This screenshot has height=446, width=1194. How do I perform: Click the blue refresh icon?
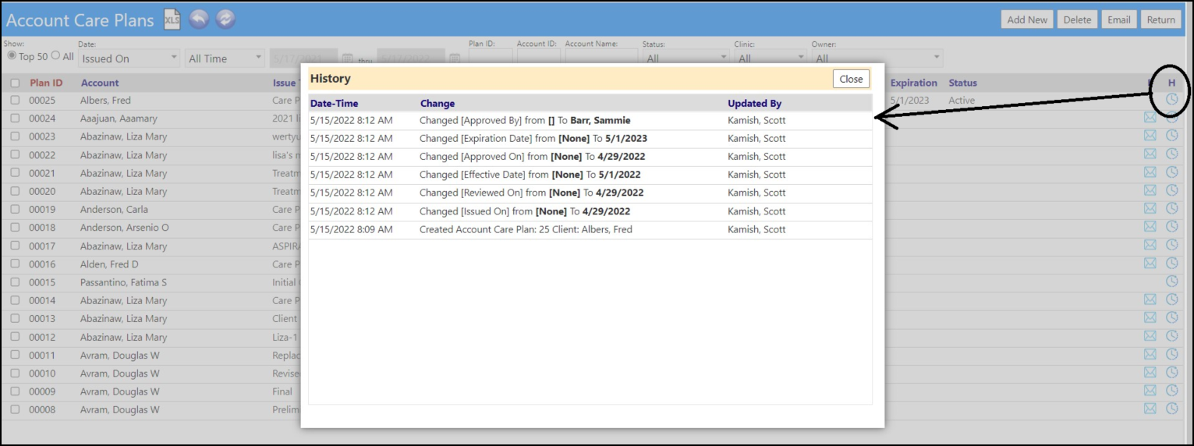click(x=225, y=19)
